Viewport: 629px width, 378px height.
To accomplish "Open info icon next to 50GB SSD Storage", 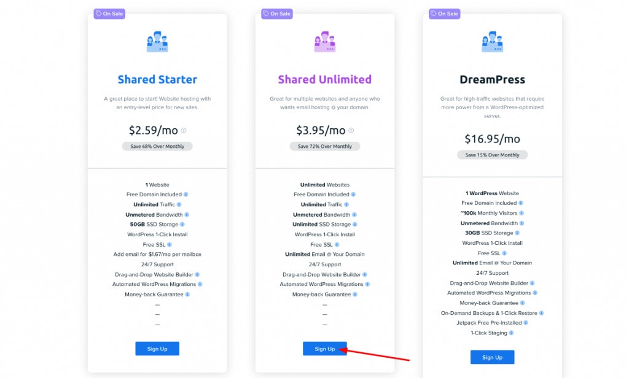I will 182,225.
